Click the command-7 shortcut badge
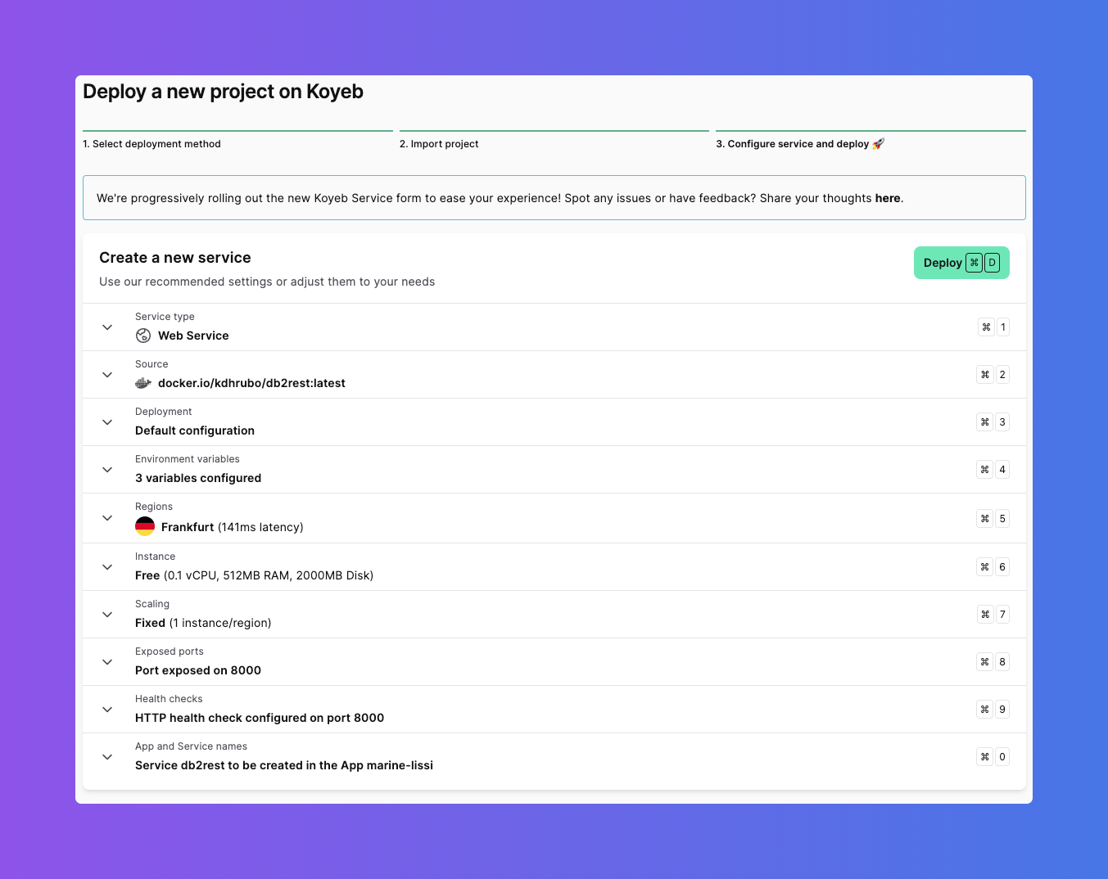 point(993,615)
